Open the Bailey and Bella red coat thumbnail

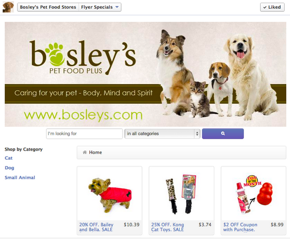click(110, 194)
